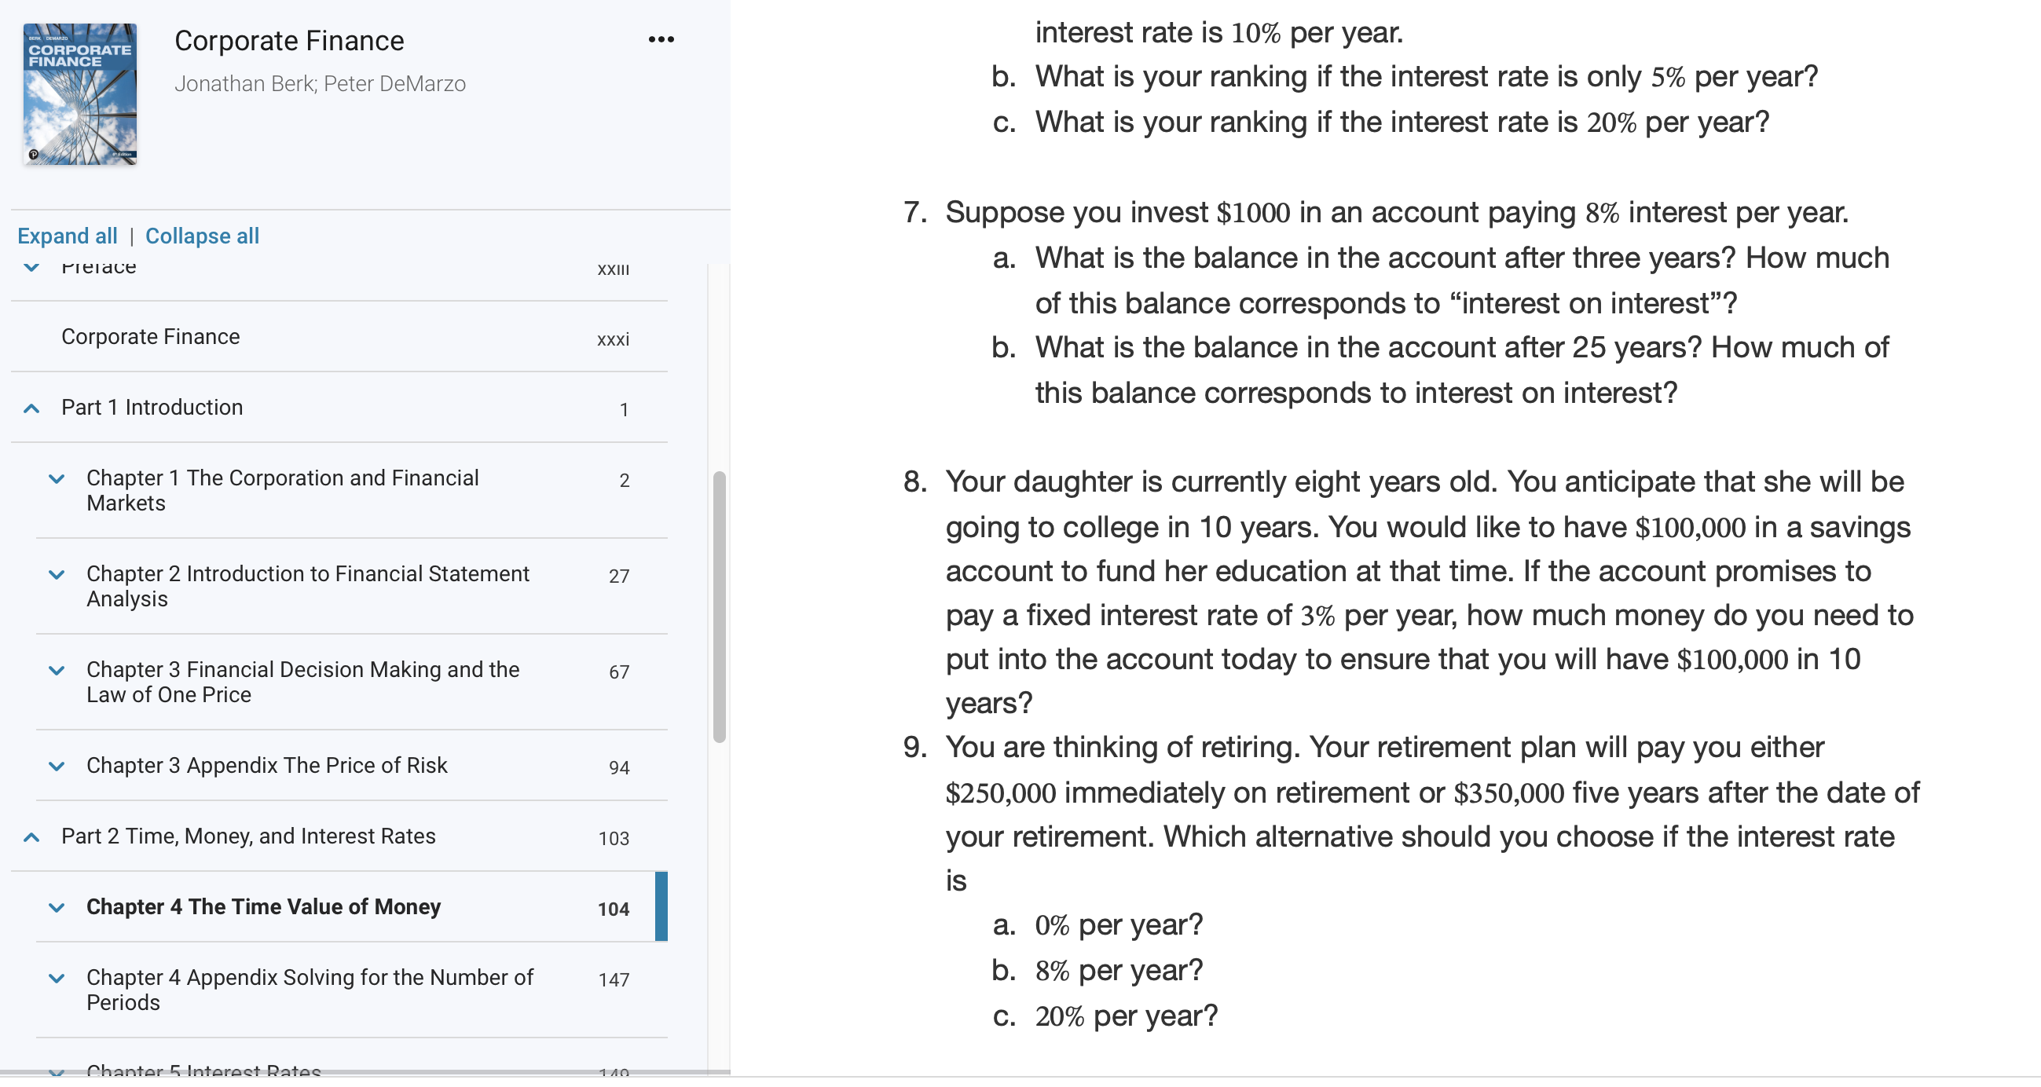This screenshot has height=1087, width=2041.
Task: Open Chapter 1 The Corporation and Financial Markets
Action: click(283, 490)
